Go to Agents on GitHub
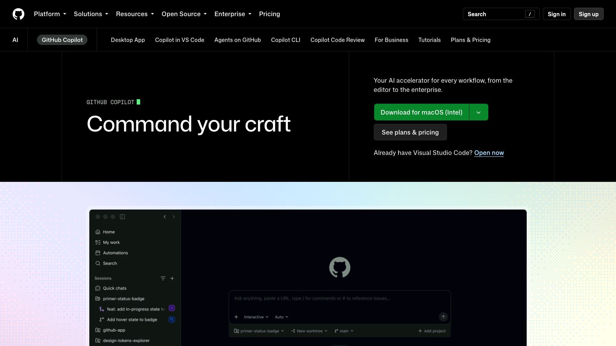The height and width of the screenshot is (346, 616). coord(238,40)
